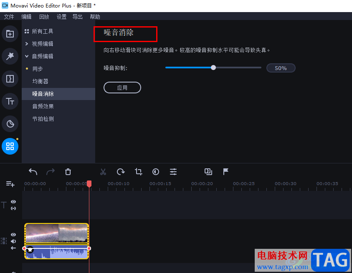
Task: Click the star effect badge on clip
Action: [x=30, y=249]
